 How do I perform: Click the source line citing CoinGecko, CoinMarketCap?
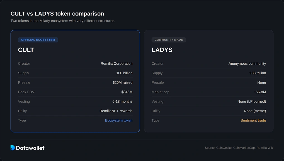tap(239, 148)
